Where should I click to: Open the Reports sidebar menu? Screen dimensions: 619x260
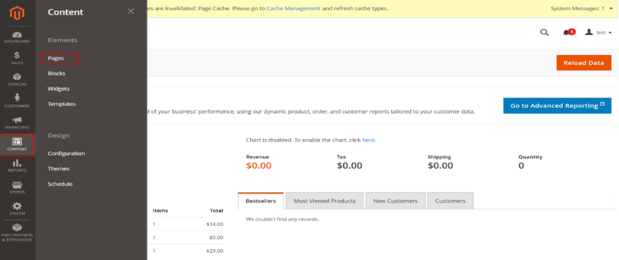[x=17, y=165]
